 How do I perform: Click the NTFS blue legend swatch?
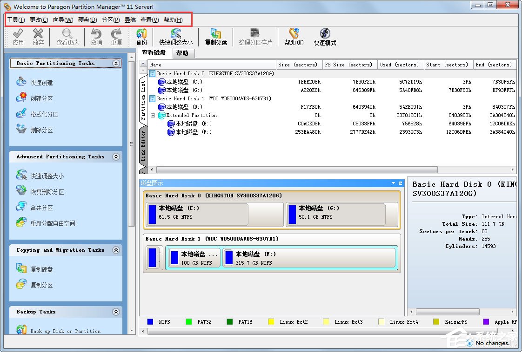point(150,322)
